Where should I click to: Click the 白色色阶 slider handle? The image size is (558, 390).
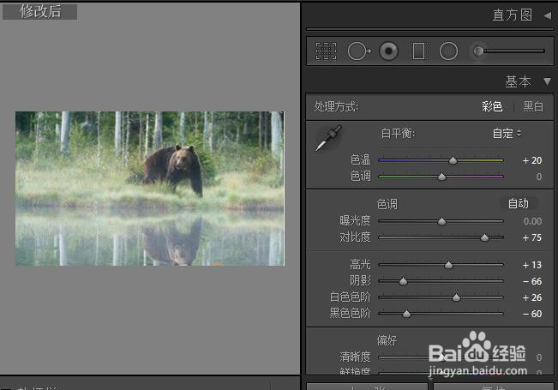tap(456, 297)
